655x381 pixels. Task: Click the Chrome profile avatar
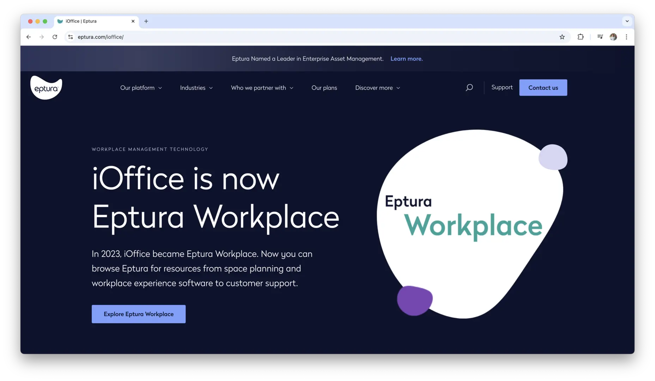[x=613, y=37]
